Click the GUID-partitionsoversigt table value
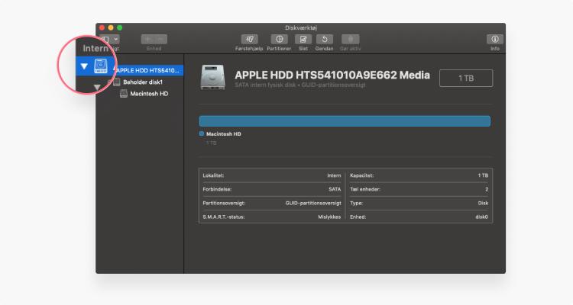 (313, 204)
